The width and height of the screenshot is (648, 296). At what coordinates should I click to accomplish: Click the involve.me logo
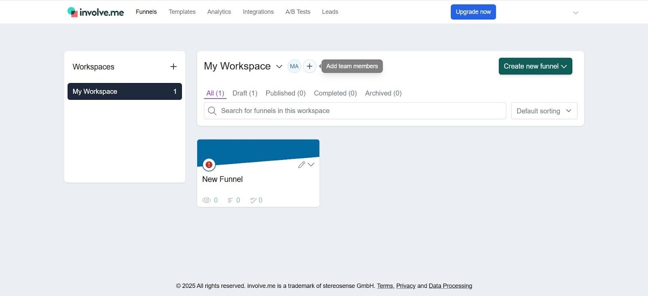pyautogui.click(x=96, y=12)
